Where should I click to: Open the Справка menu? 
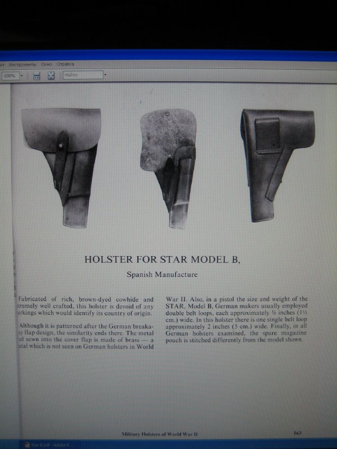(65, 64)
